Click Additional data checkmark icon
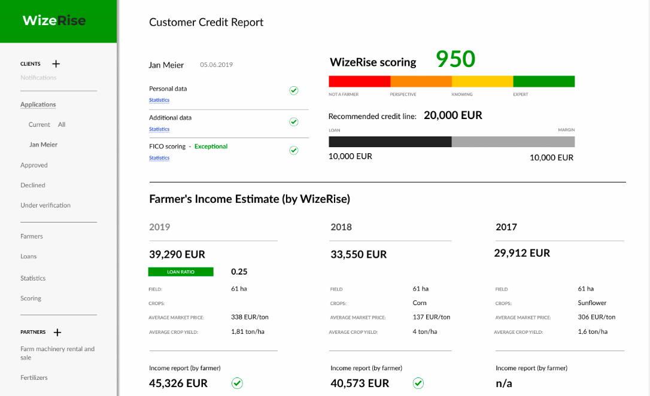This screenshot has height=396, width=650. (x=293, y=122)
